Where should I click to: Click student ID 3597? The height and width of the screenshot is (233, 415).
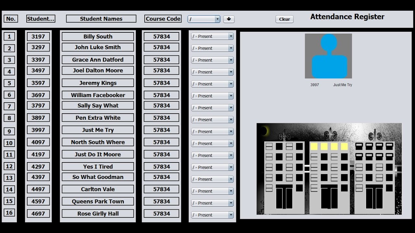tap(38, 83)
